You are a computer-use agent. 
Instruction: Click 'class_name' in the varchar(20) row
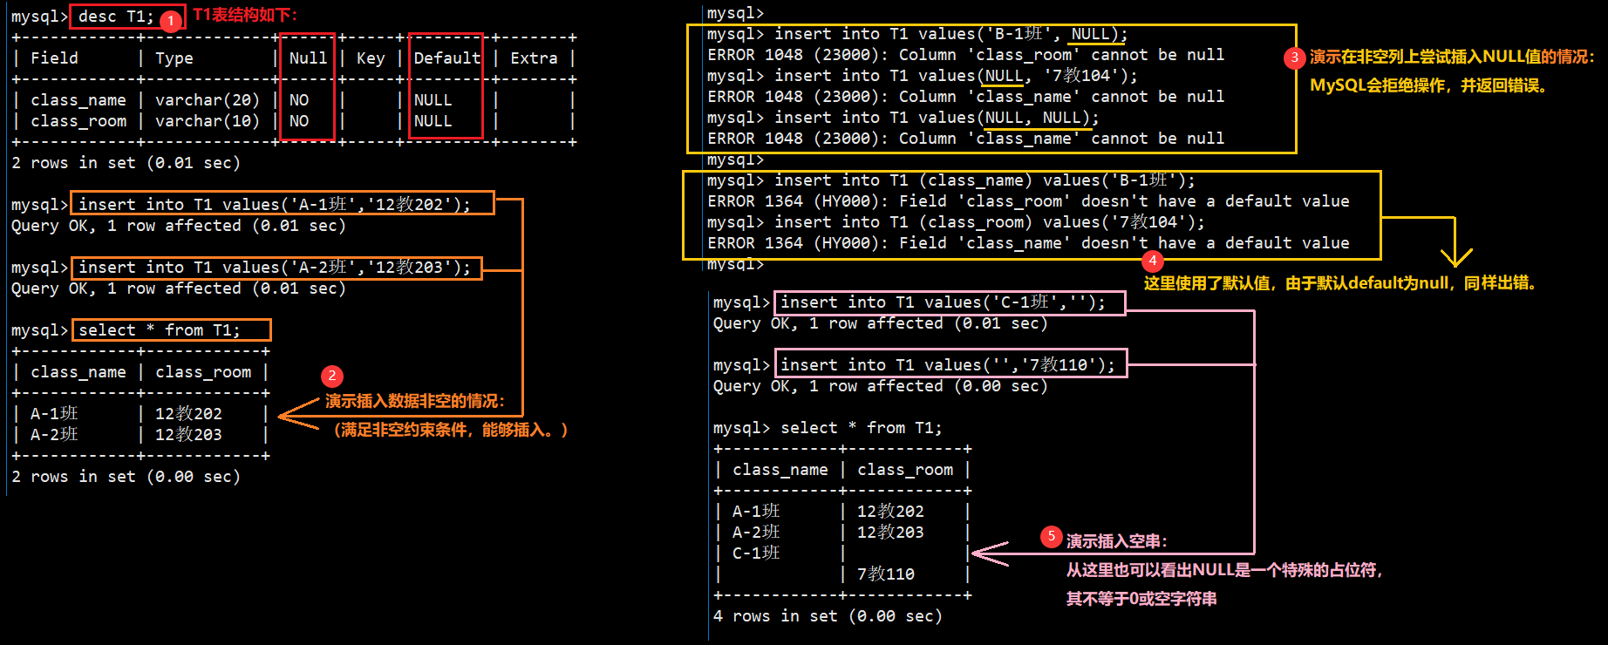tap(78, 100)
